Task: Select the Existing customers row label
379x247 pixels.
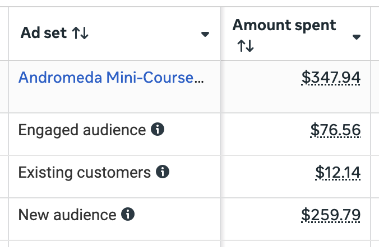Action: 84,172
